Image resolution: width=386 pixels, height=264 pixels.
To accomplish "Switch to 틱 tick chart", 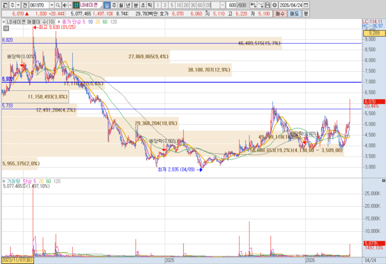I will pyautogui.click(x=150, y=5).
